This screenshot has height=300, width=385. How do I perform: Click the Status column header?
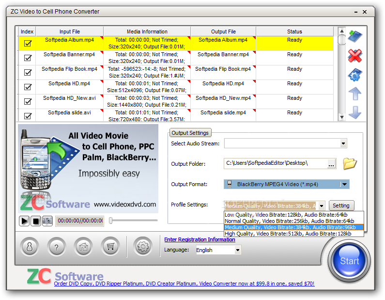click(x=294, y=32)
